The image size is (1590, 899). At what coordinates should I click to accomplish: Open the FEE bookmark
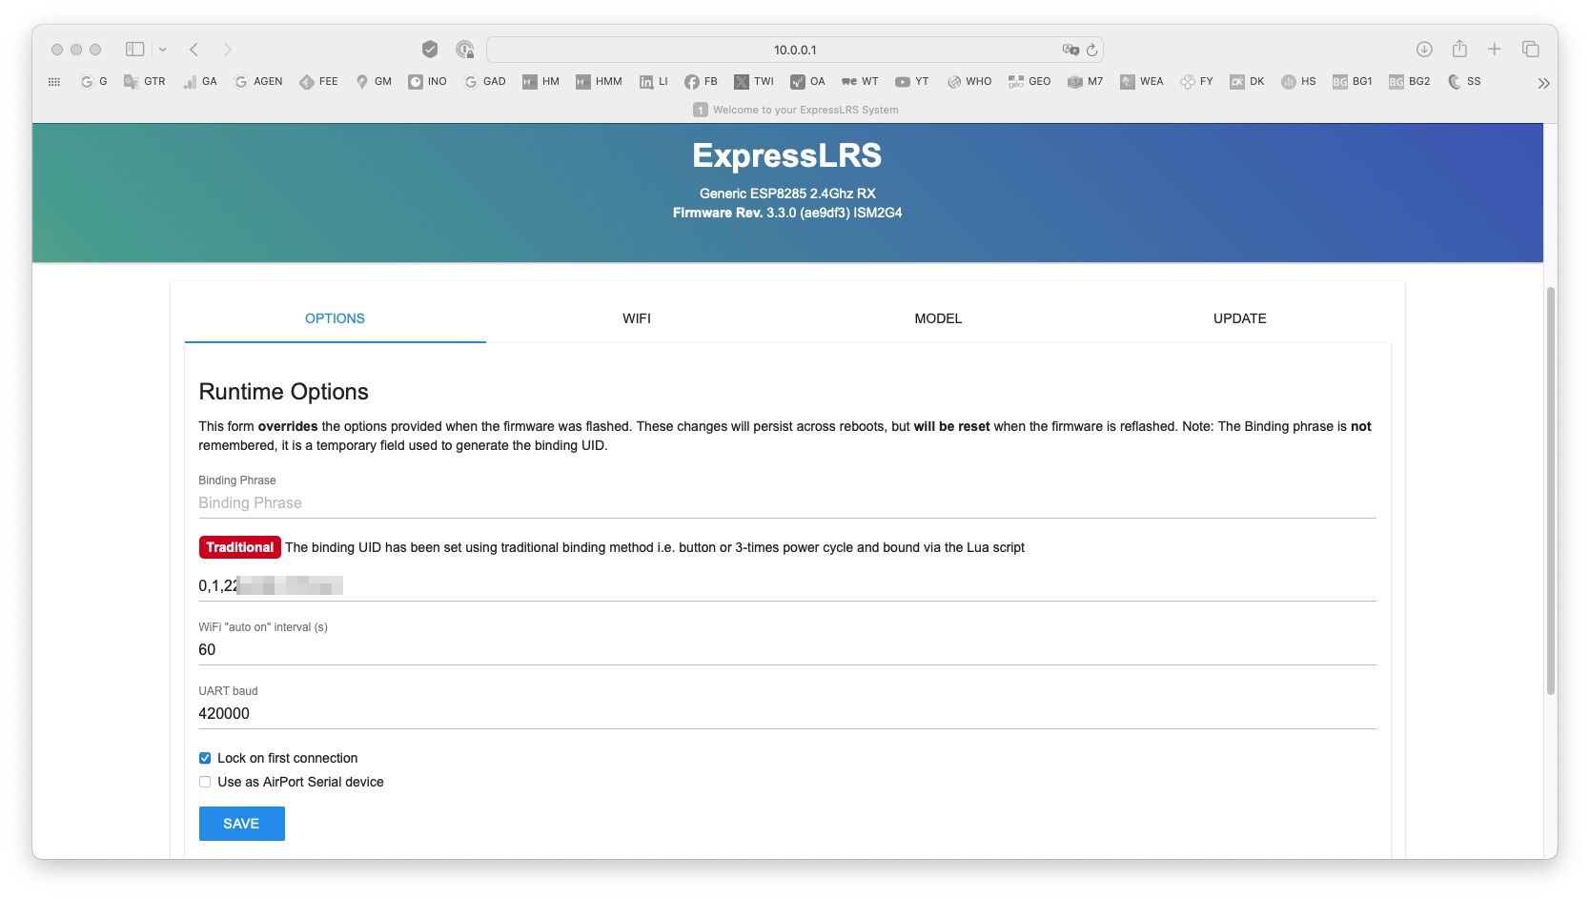[x=318, y=82]
